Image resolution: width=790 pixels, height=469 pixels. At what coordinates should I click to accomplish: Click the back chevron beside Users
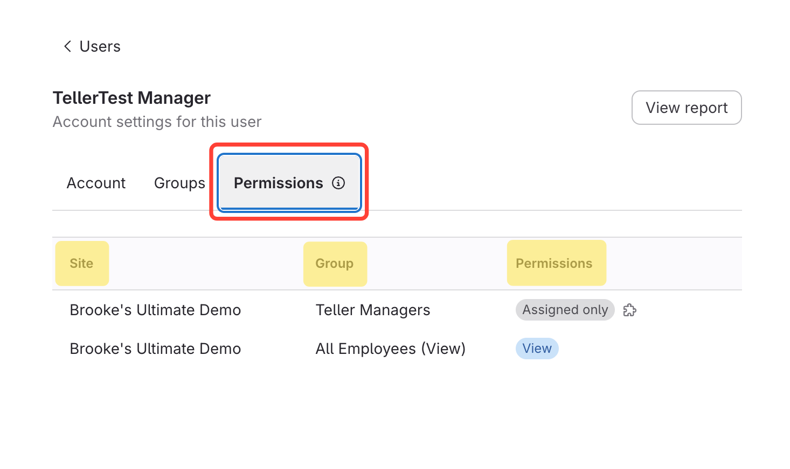(67, 46)
